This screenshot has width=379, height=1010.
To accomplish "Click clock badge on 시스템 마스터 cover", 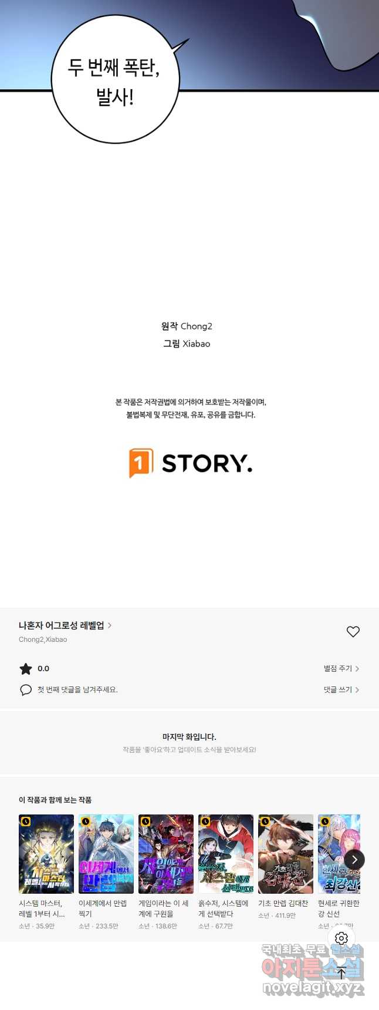I will pyautogui.click(x=25, y=822).
